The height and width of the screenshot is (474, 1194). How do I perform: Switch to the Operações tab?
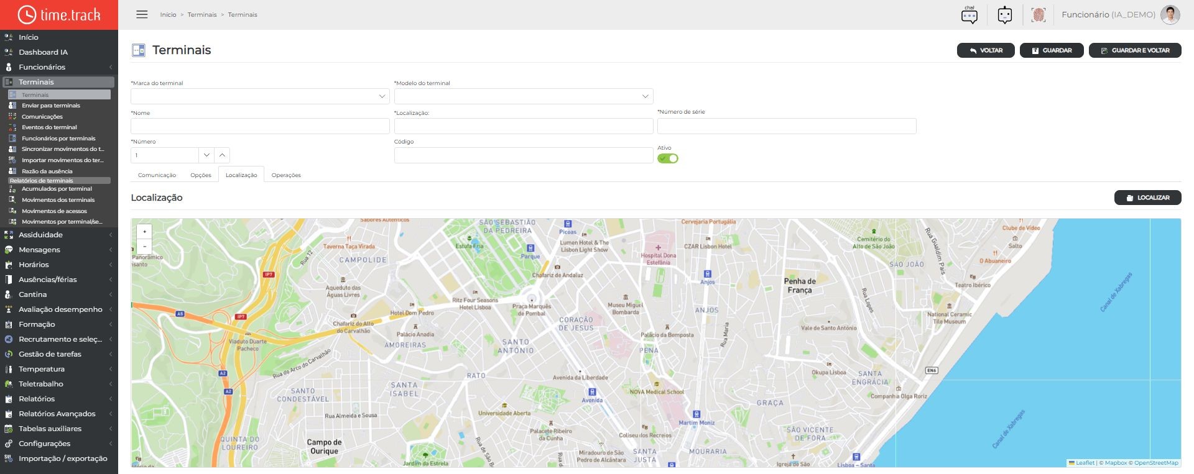pos(286,175)
